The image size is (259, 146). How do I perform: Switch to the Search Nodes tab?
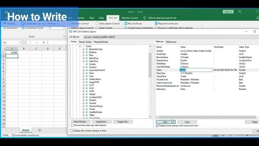(x=85, y=42)
